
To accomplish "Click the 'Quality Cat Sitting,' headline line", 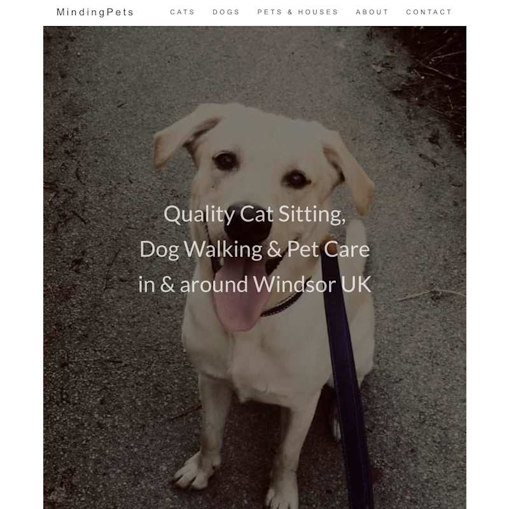I will pos(254,214).
